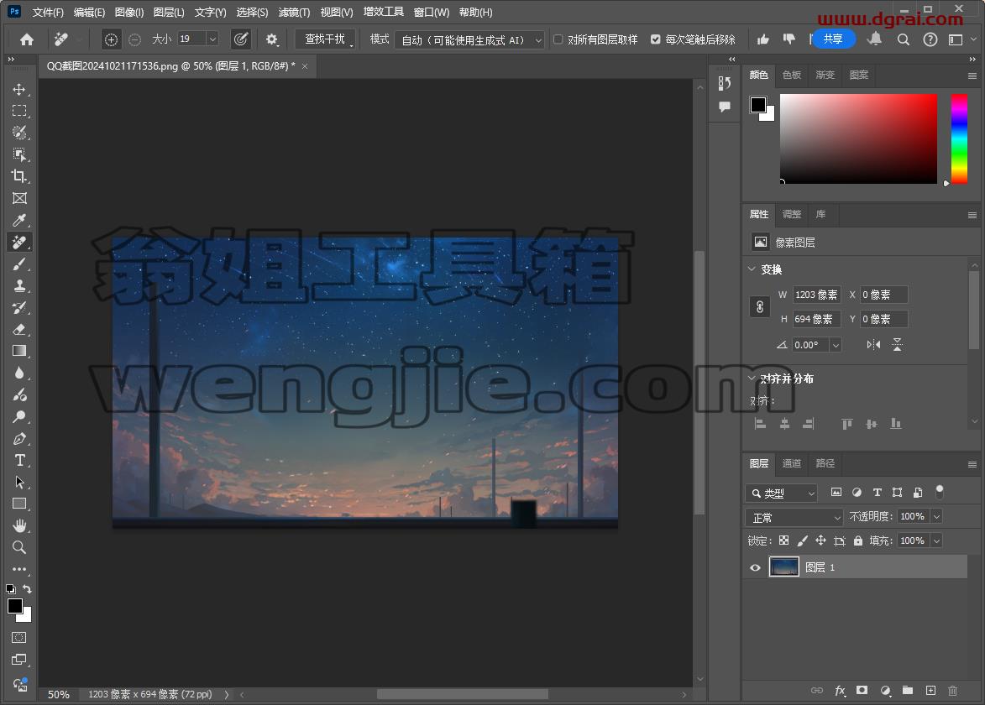
Task: Uncheck remove after each stroke option
Action: [x=655, y=39]
